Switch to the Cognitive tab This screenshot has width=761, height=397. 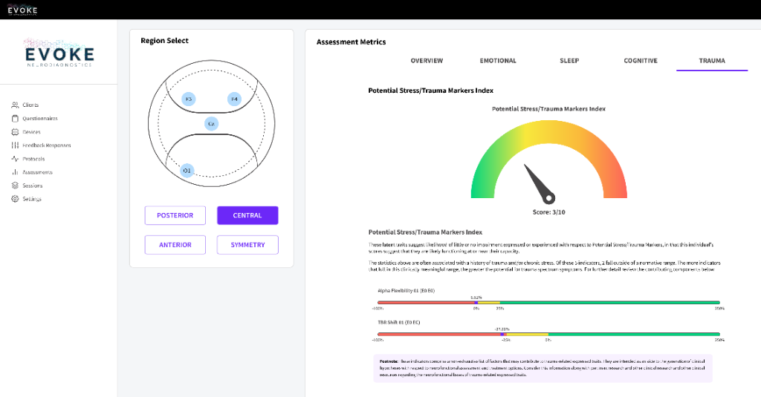point(641,61)
